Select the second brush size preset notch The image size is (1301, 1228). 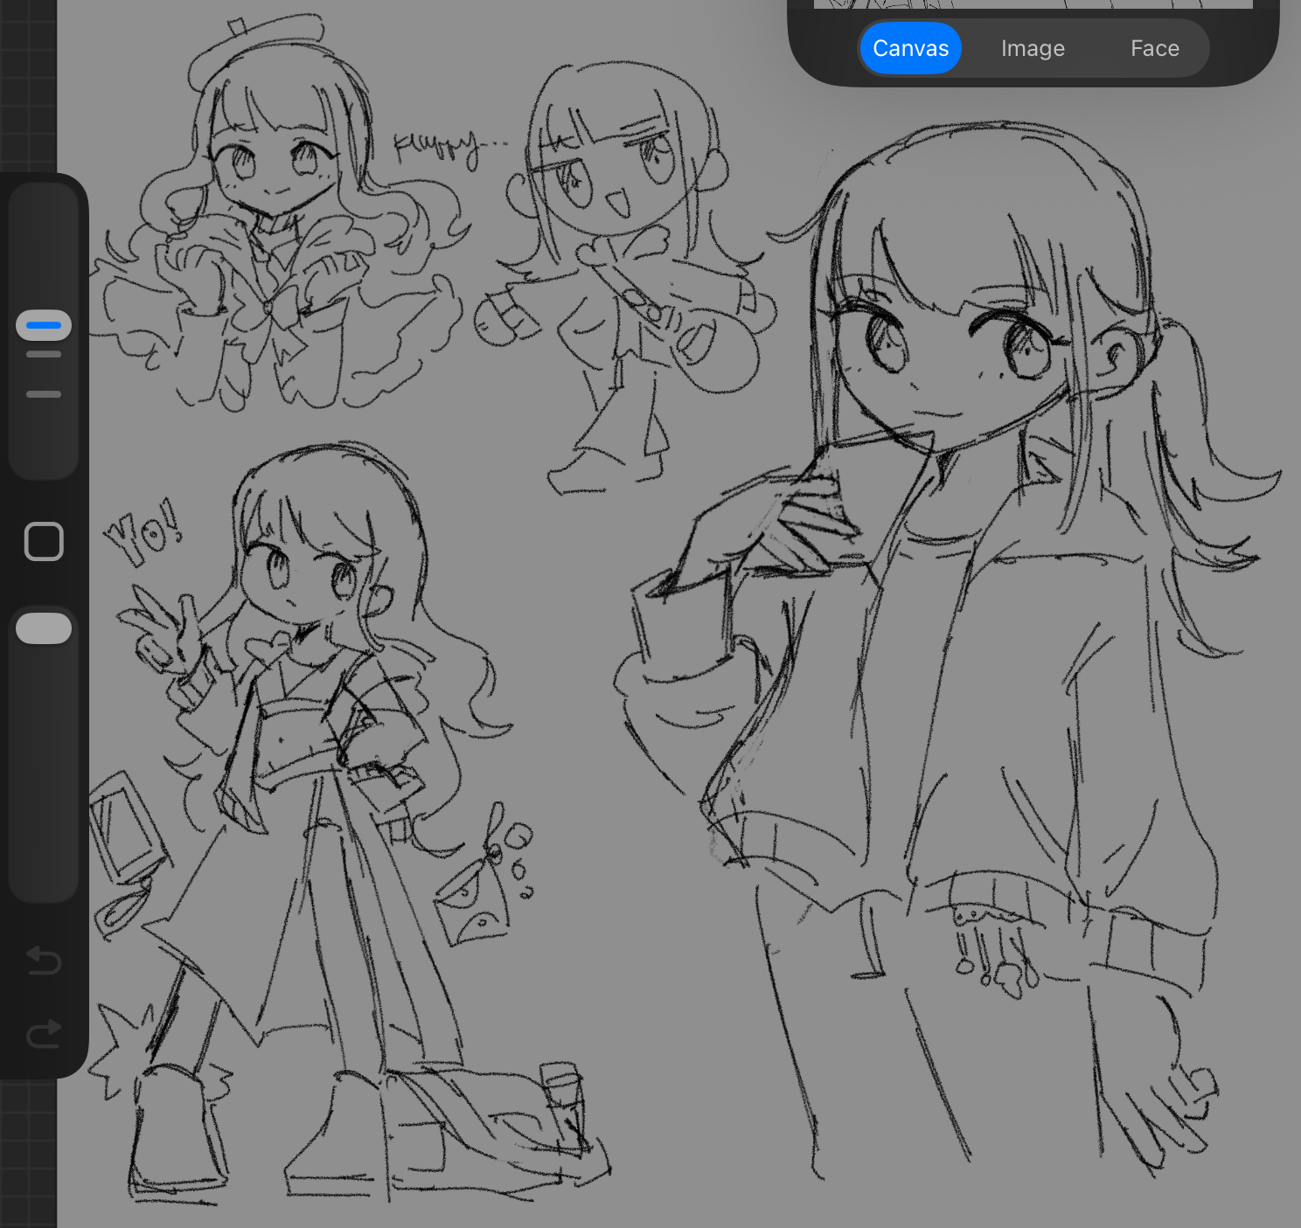tap(44, 355)
